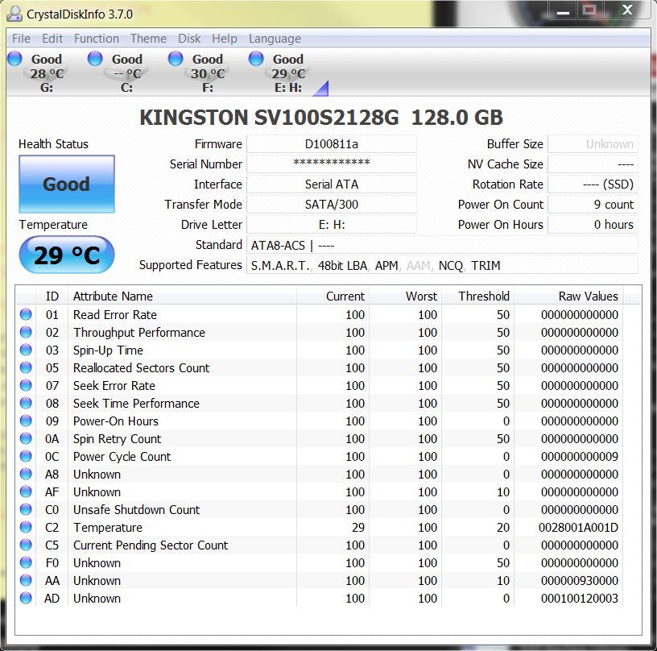The image size is (657, 651).
Task: Click the Buffer Size Unknown field
Action: [593, 144]
